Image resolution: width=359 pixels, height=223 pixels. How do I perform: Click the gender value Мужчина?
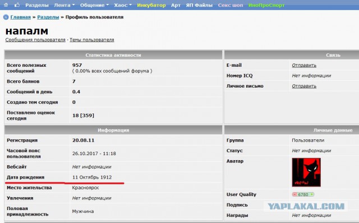[x=82, y=211]
